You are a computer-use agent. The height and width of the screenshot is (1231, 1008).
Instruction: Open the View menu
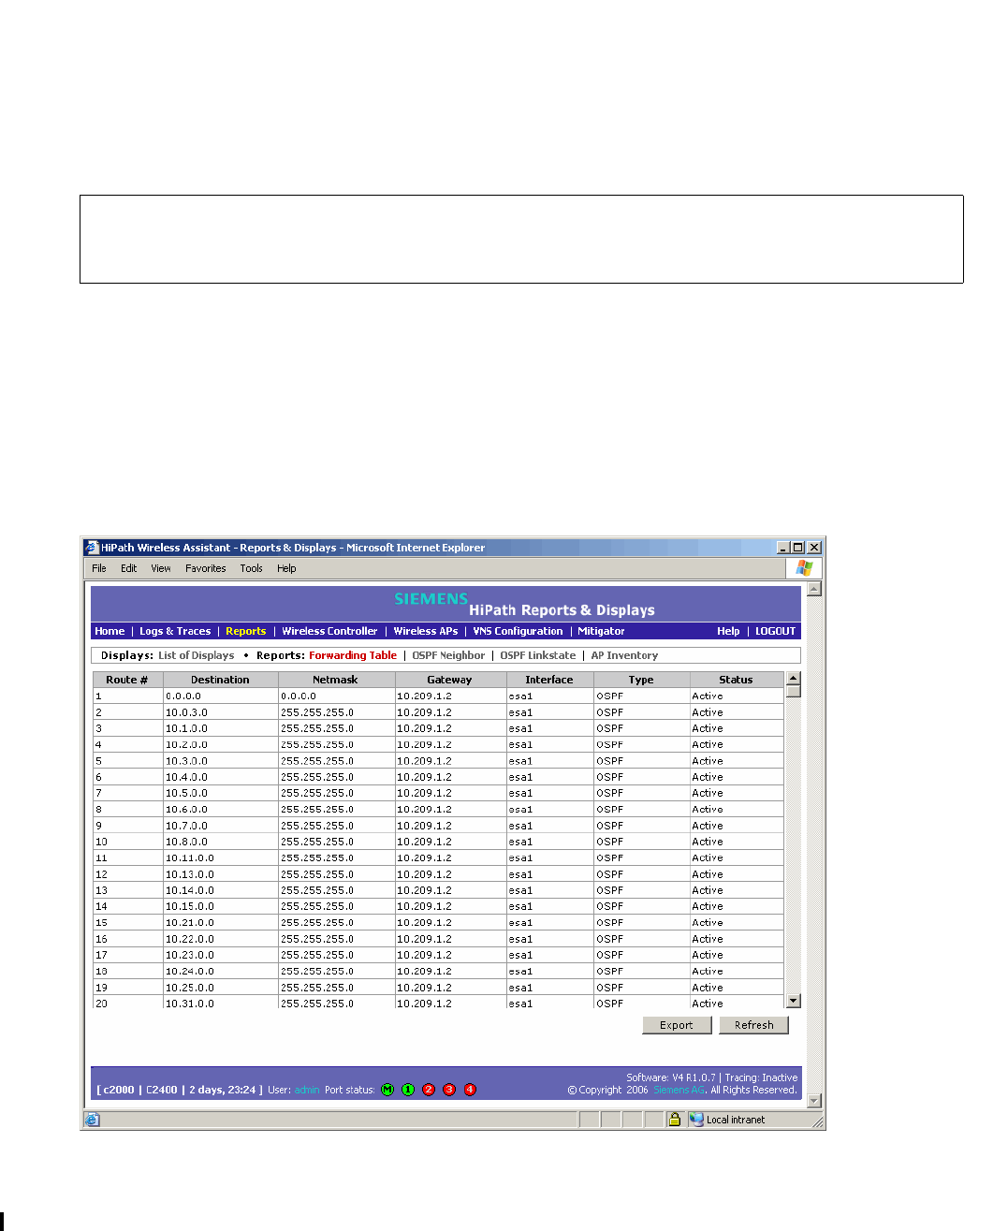pos(161,568)
